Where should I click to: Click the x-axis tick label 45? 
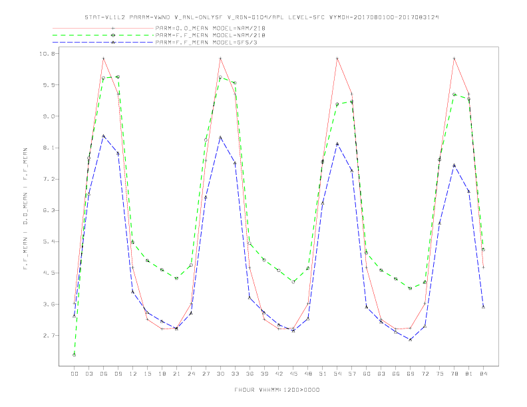[293, 374]
